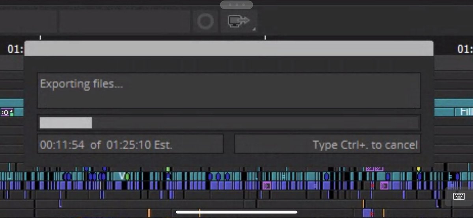Click the circular record button icon
The height and width of the screenshot is (218, 473).
(205, 21)
